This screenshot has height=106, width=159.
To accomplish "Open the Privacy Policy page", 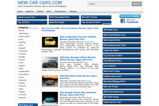I will (60, 11).
